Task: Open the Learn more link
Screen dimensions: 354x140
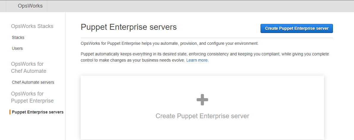Action: click(x=197, y=60)
